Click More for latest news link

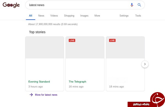coord(46,95)
